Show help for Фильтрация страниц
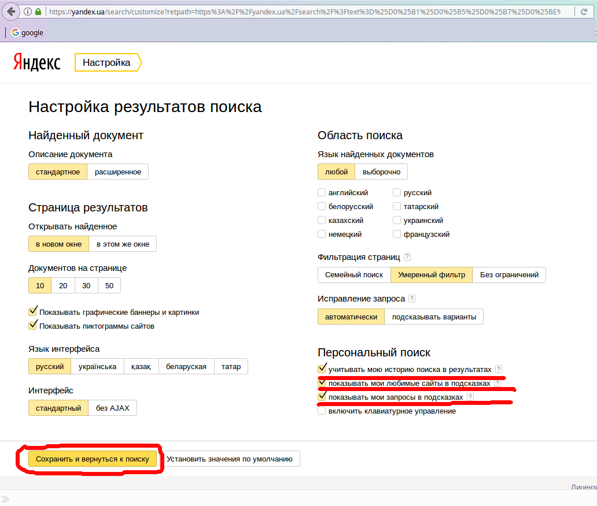This screenshot has width=597, height=506. point(407,257)
